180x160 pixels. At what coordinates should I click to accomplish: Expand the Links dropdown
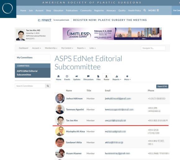92,48
